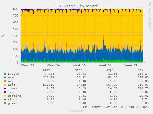Click the idle average value 567.76
The image size is (153, 114).
point(112,85)
